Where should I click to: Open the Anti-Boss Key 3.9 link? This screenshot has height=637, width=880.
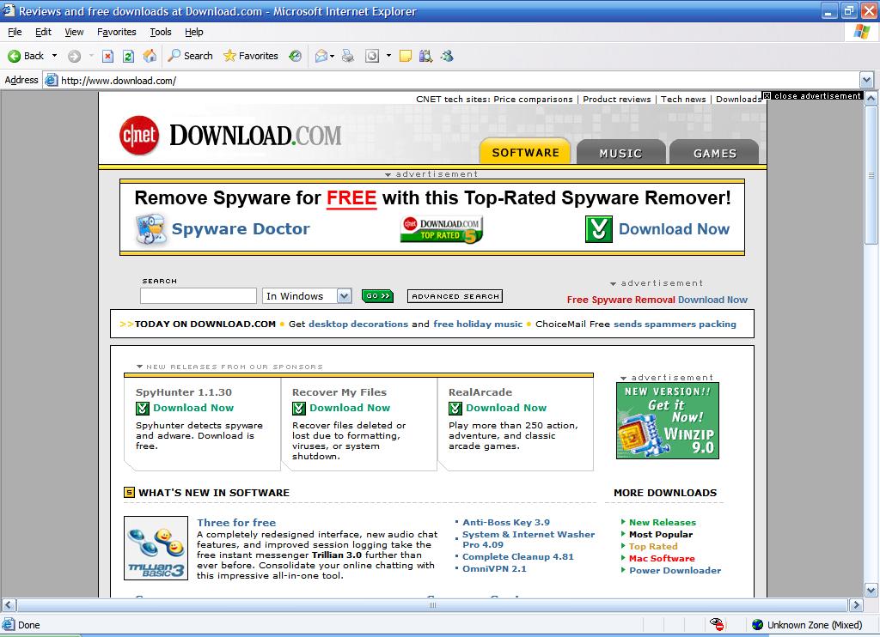505,522
